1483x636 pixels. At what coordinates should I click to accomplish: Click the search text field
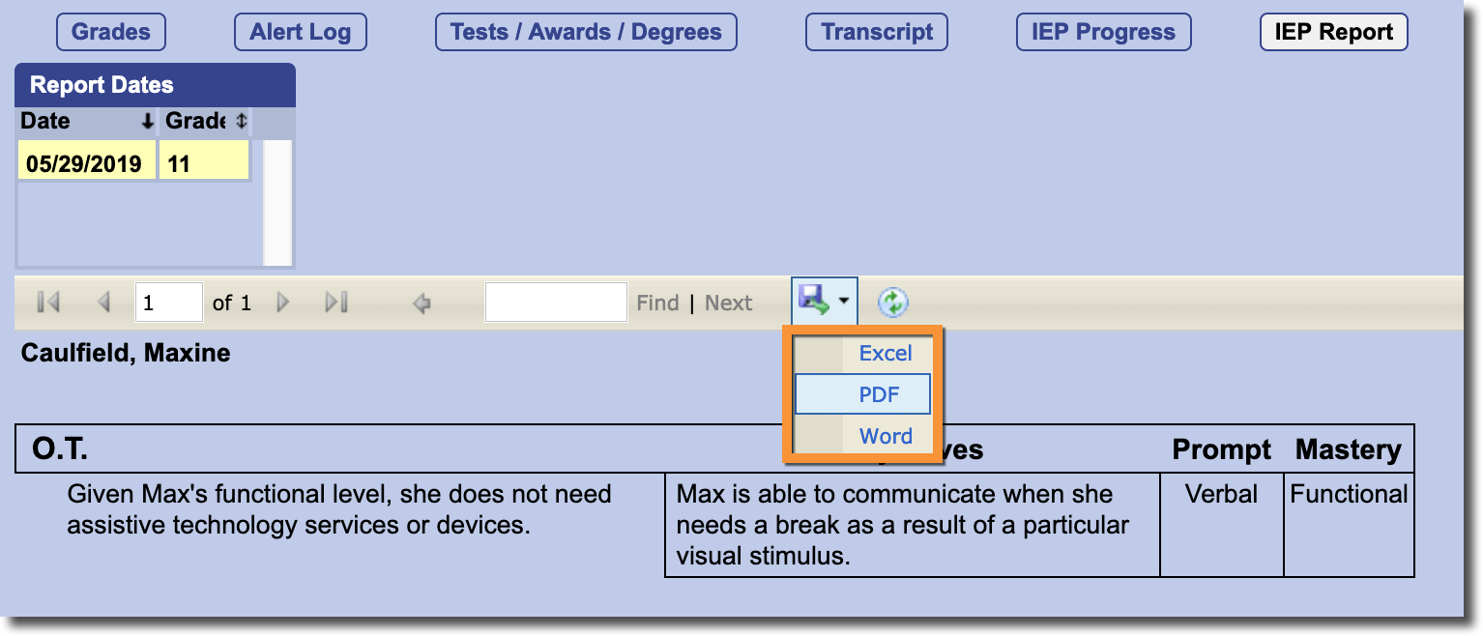tap(556, 303)
